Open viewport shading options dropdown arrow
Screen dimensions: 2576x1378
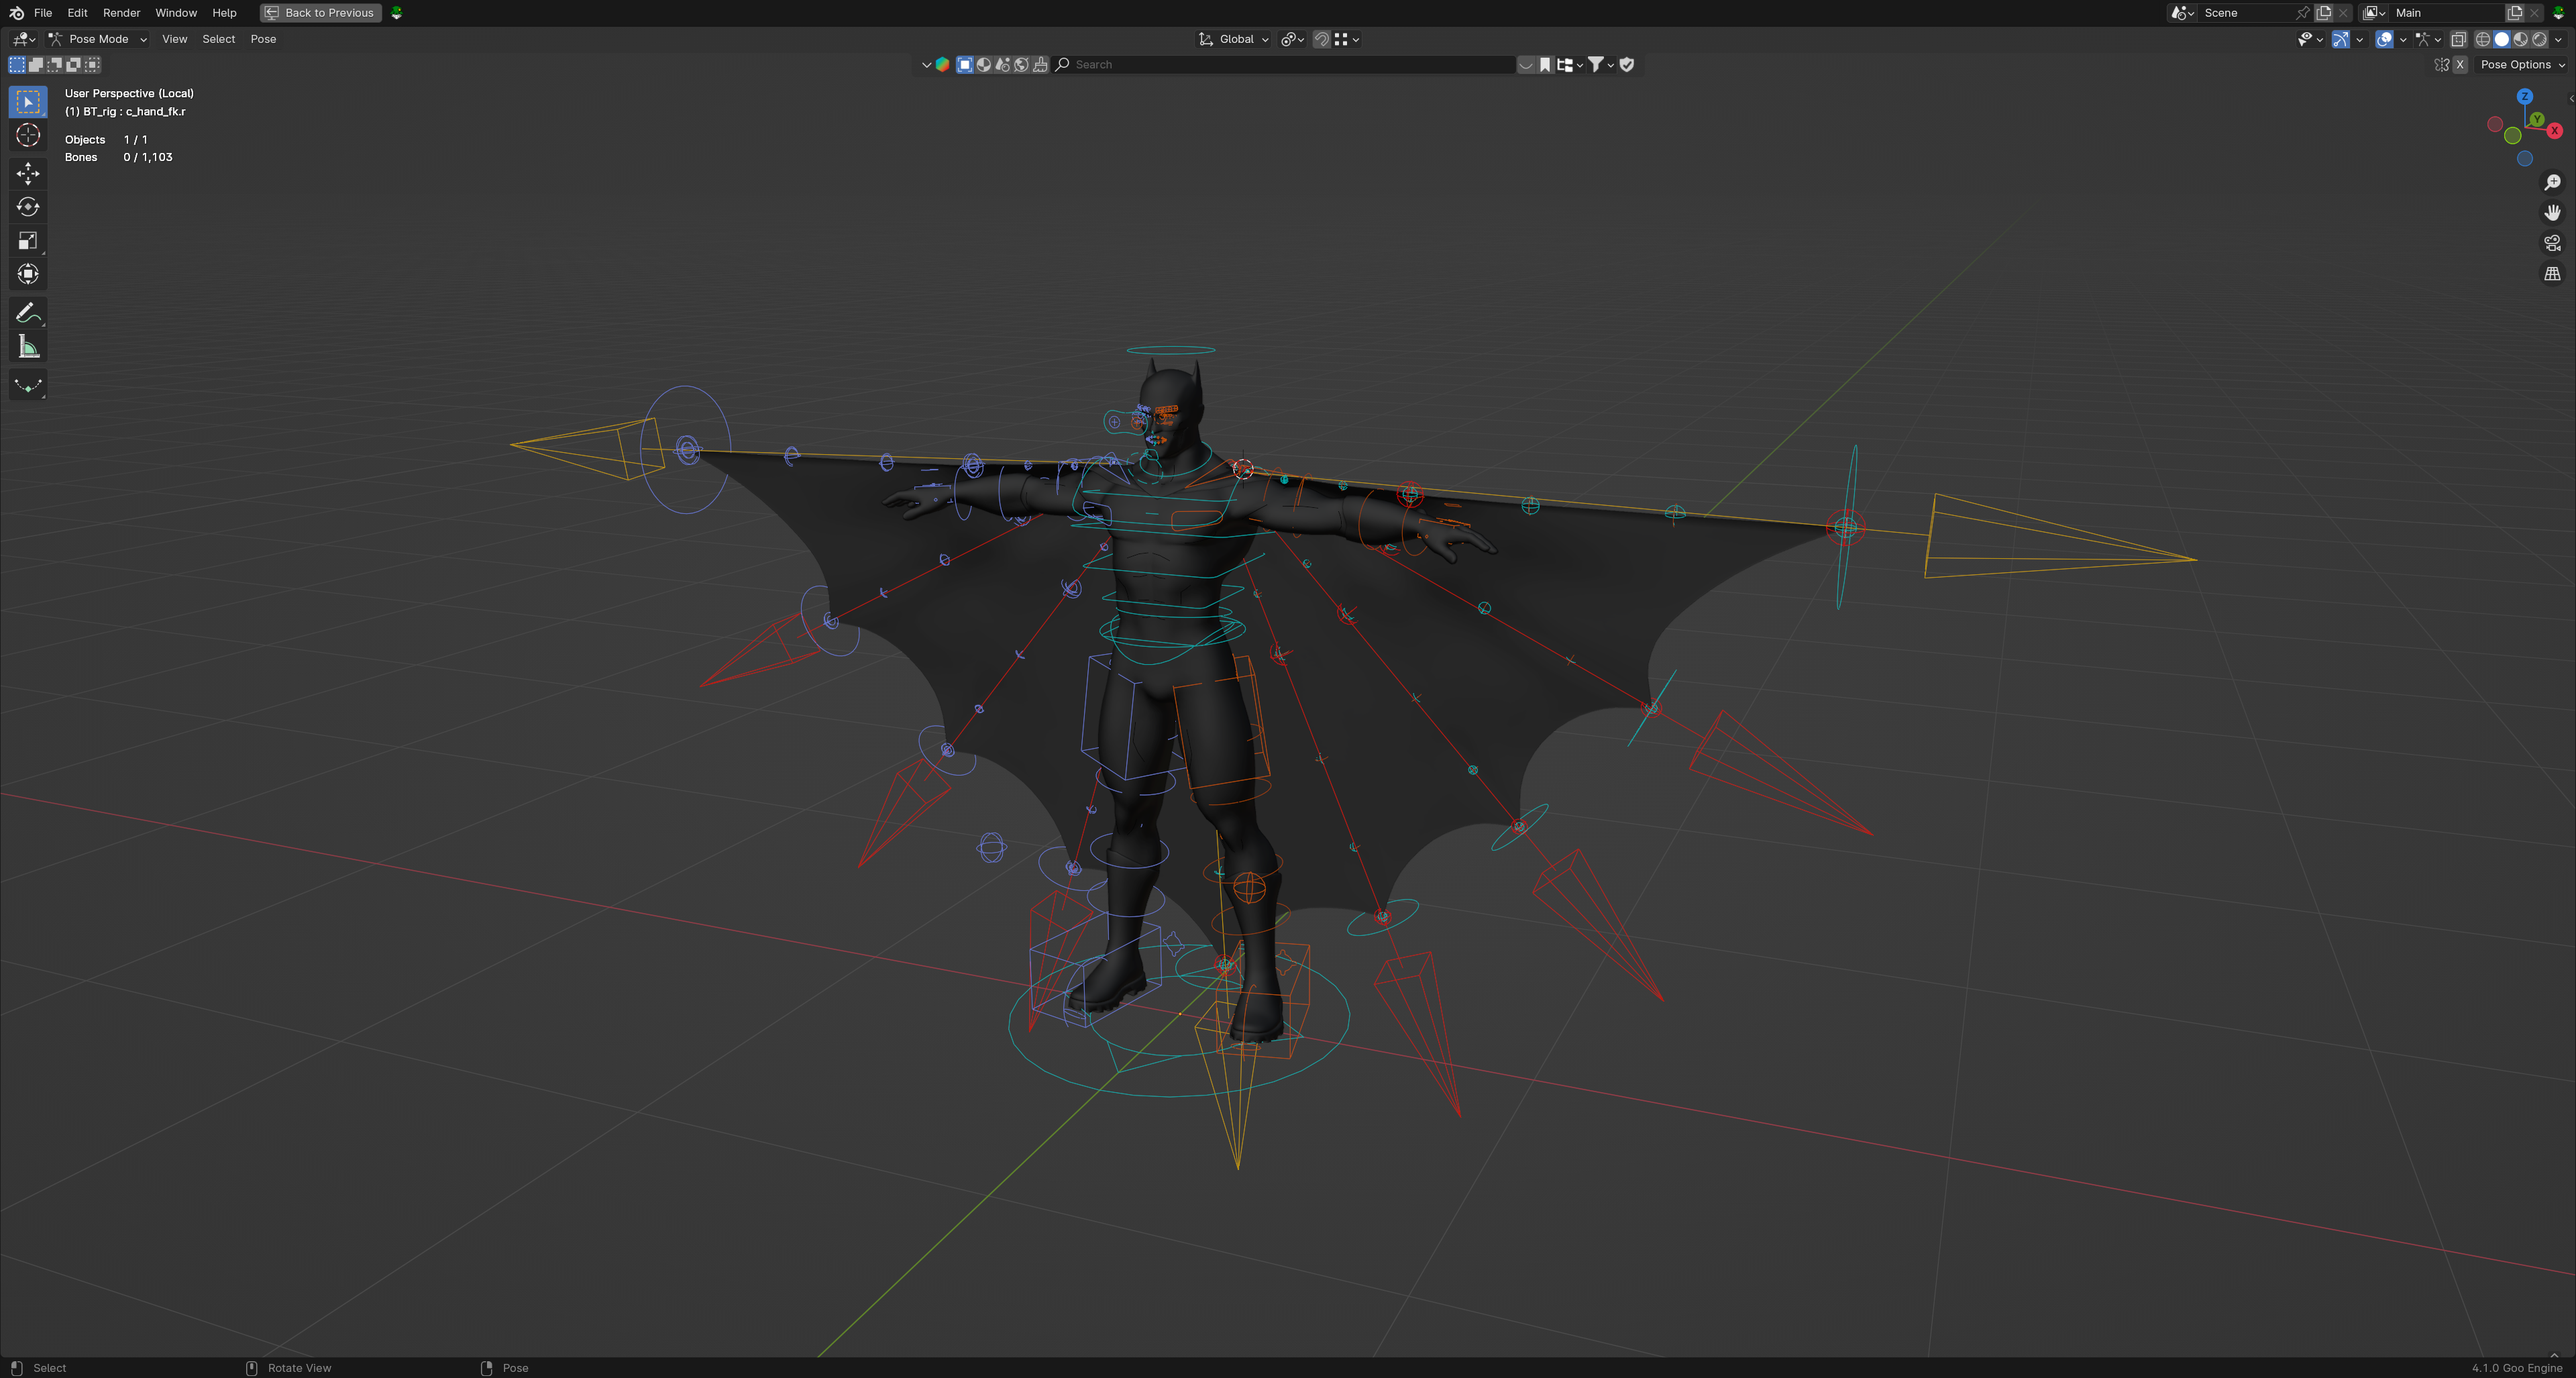tap(2559, 39)
